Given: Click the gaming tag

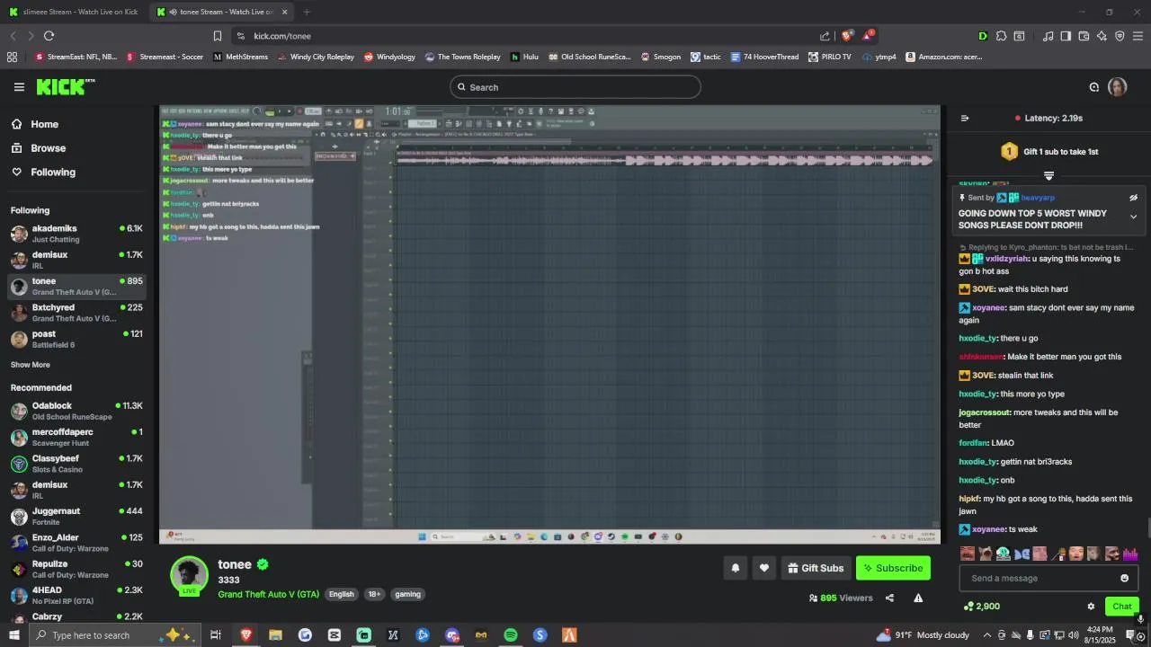Looking at the screenshot, I should pos(407,594).
